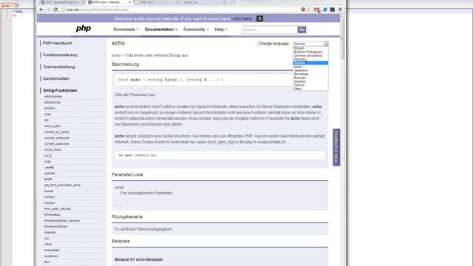Open the Documentation menu
Viewport: 473px width, 266px height.
(161, 30)
